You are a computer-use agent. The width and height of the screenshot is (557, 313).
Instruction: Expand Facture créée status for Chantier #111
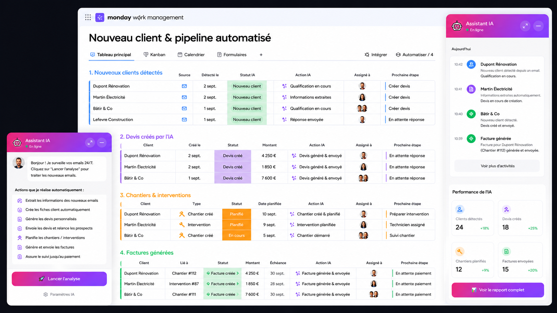(223, 294)
